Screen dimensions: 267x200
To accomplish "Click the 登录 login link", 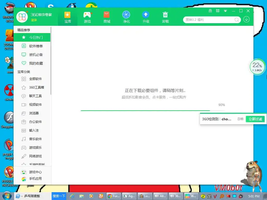I will [34, 20].
